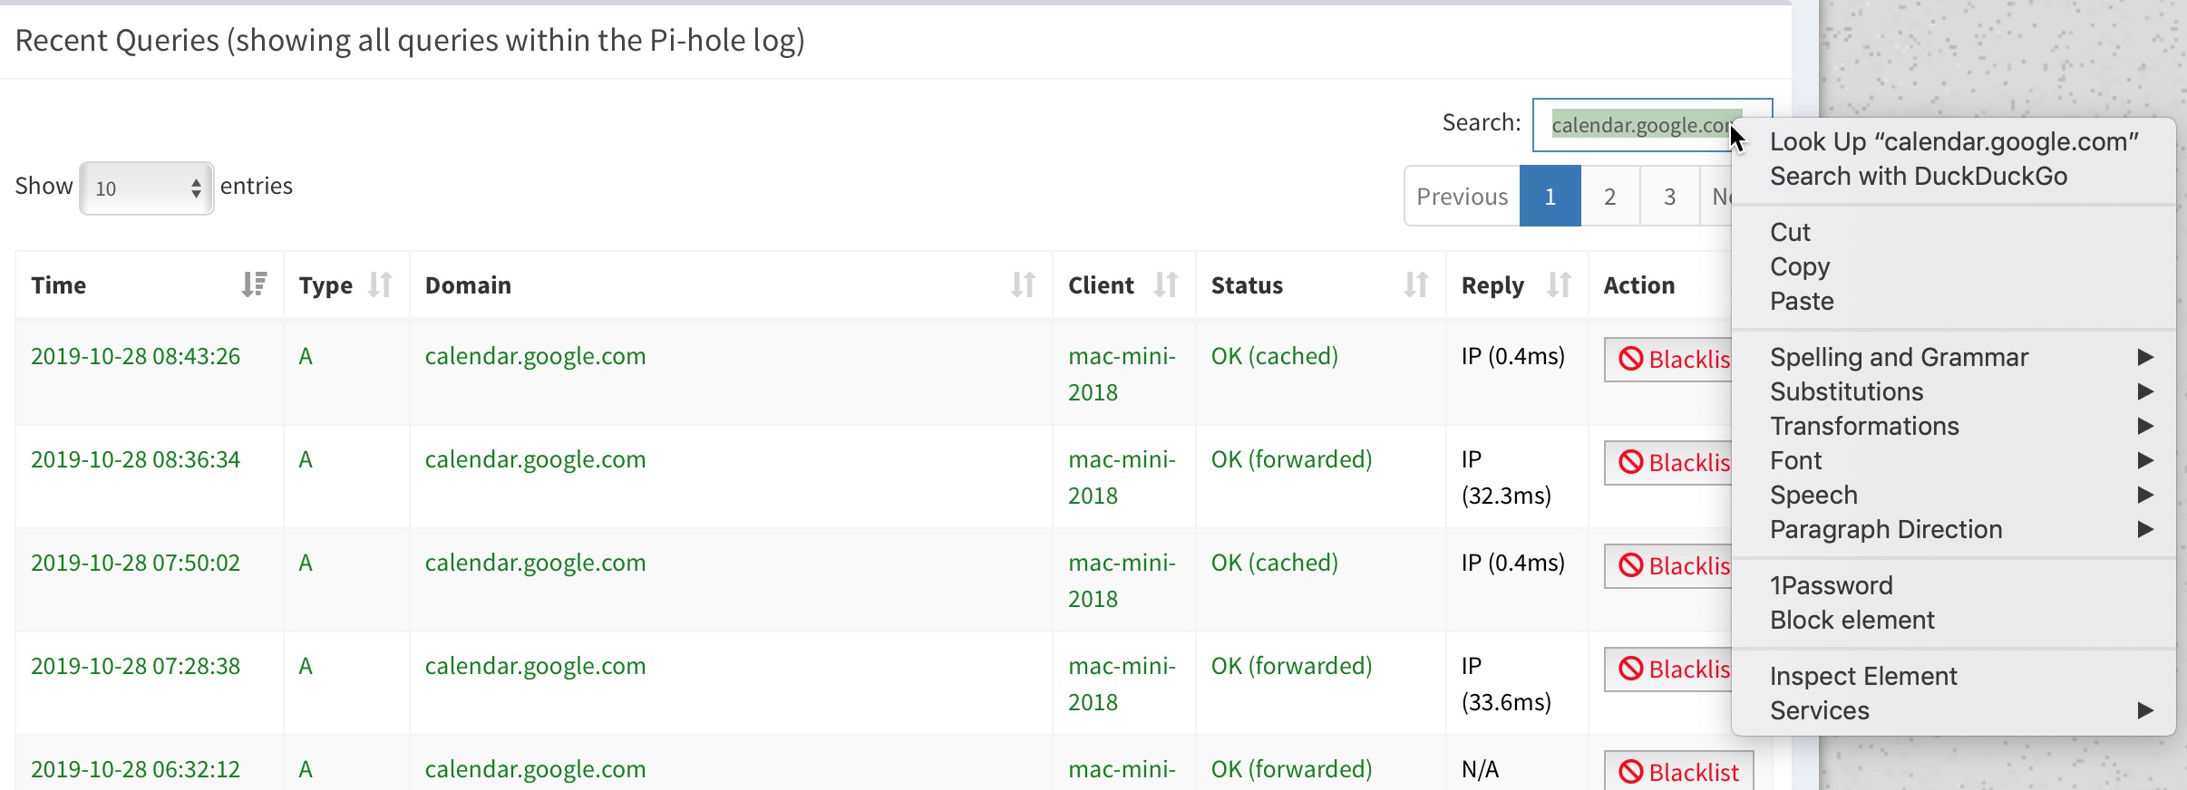Click Status column header
Viewport: 2187px width, 790px height.
[x=1321, y=284]
